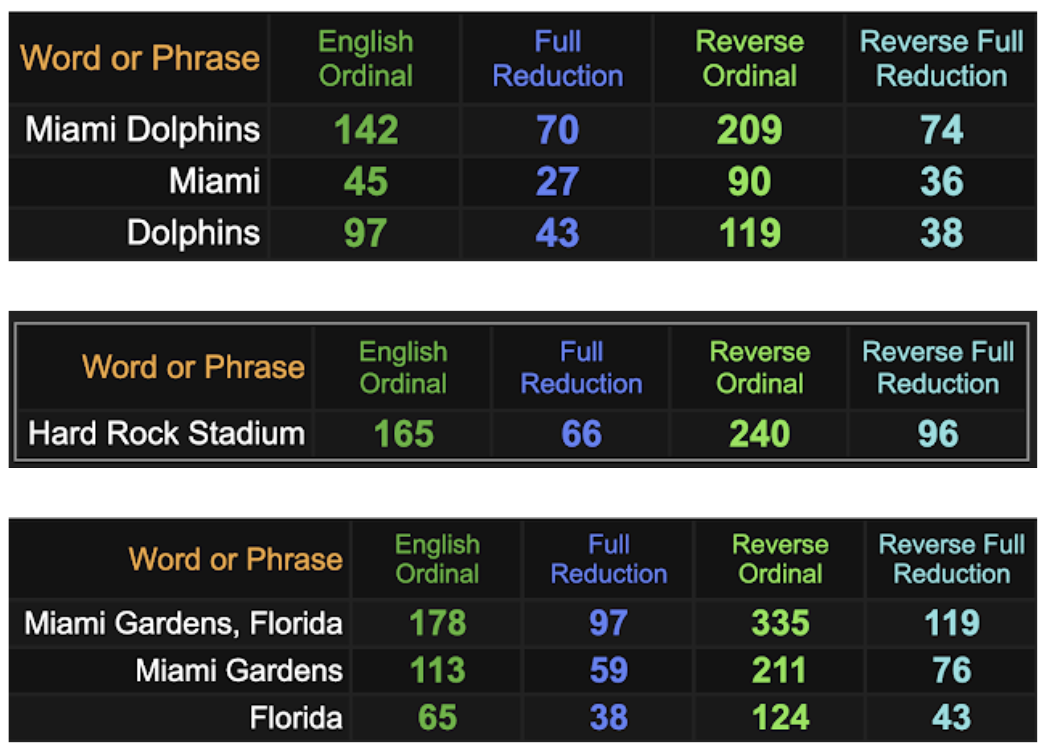This screenshot has width=1047, height=752.
Task: Click Hard Rock Stadium Full Reduction 66
Action: coord(581,433)
